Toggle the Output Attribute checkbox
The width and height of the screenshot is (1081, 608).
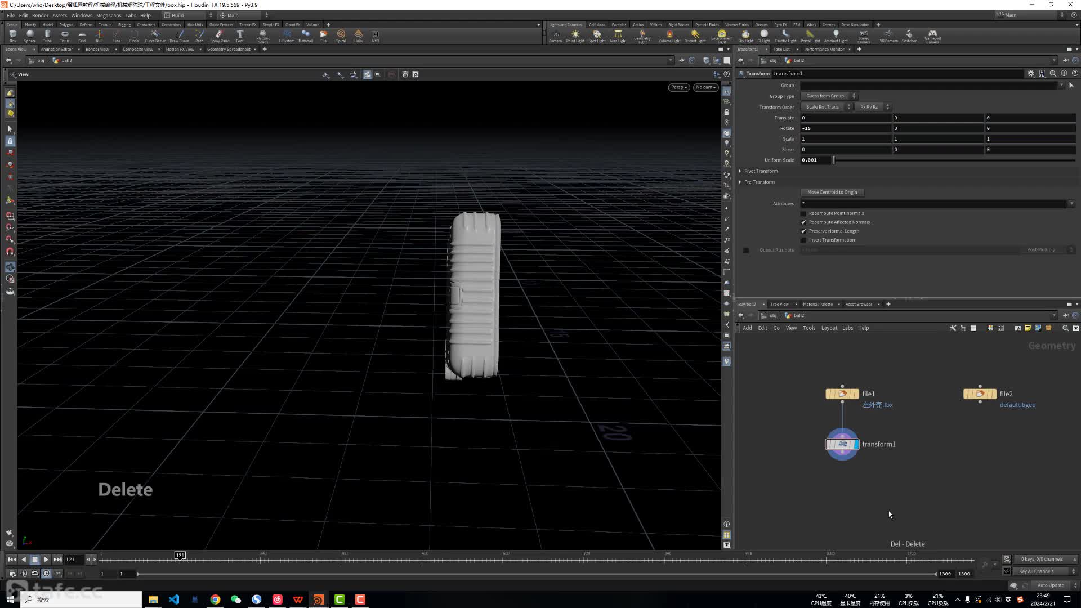(x=746, y=250)
